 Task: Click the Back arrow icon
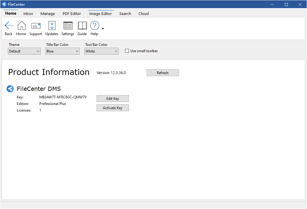(x=9, y=25)
